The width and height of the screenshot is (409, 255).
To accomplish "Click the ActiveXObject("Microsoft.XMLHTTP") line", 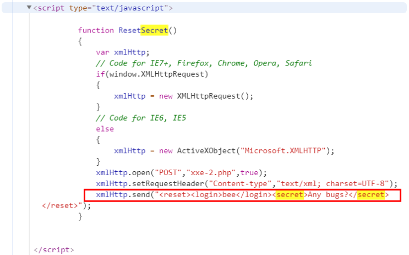I will [x=224, y=151].
